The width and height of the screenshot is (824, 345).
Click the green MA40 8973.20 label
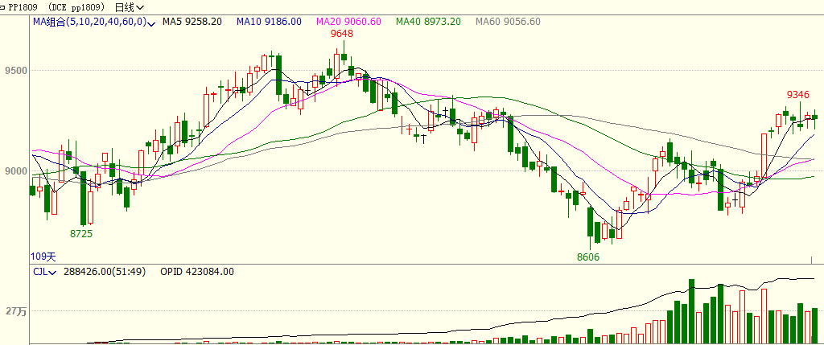pyautogui.click(x=427, y=22)
